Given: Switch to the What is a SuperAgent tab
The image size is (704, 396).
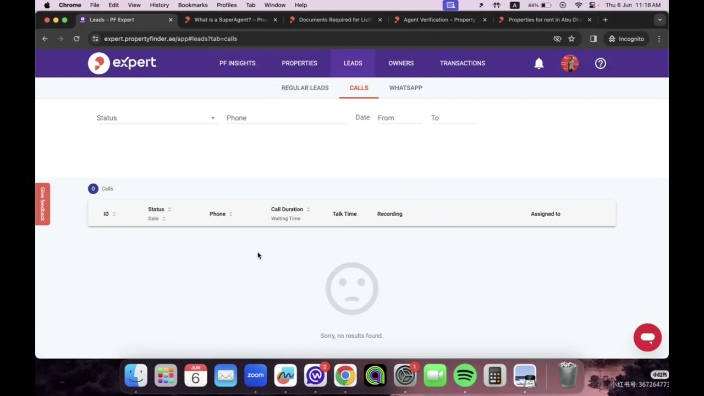Looking at the screenshot, I should (x=231, y=20).
